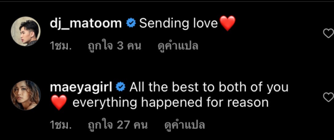
Task: Click dj_matoom's blue verified badge
Action: (x=131, y=23)
